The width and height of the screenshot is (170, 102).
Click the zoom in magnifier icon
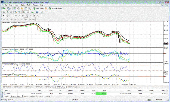[16, 12]
